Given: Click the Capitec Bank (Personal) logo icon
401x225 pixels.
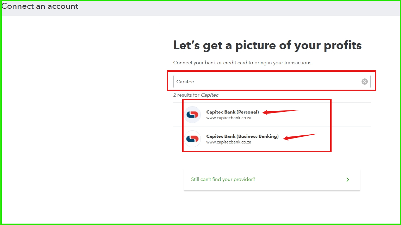Looking at the screenshot, I should (x=192, y=115).
